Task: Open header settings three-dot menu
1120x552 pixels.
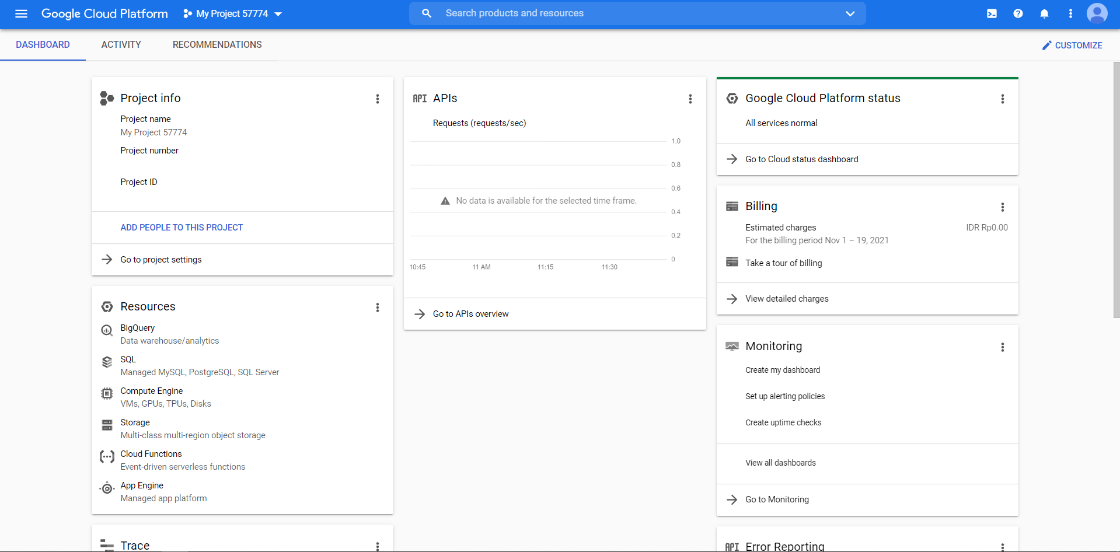Action: click(1070, 13)
